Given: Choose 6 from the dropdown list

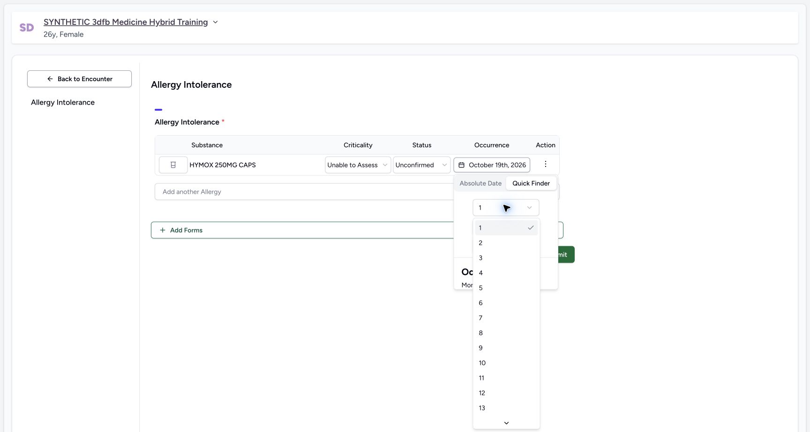Looking at the screenshot, I should point(506,303).
